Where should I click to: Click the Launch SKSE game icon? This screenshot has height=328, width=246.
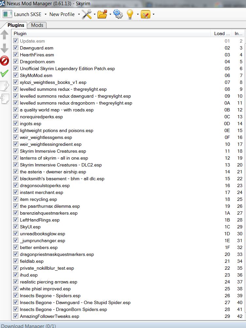tap(7, 14)
